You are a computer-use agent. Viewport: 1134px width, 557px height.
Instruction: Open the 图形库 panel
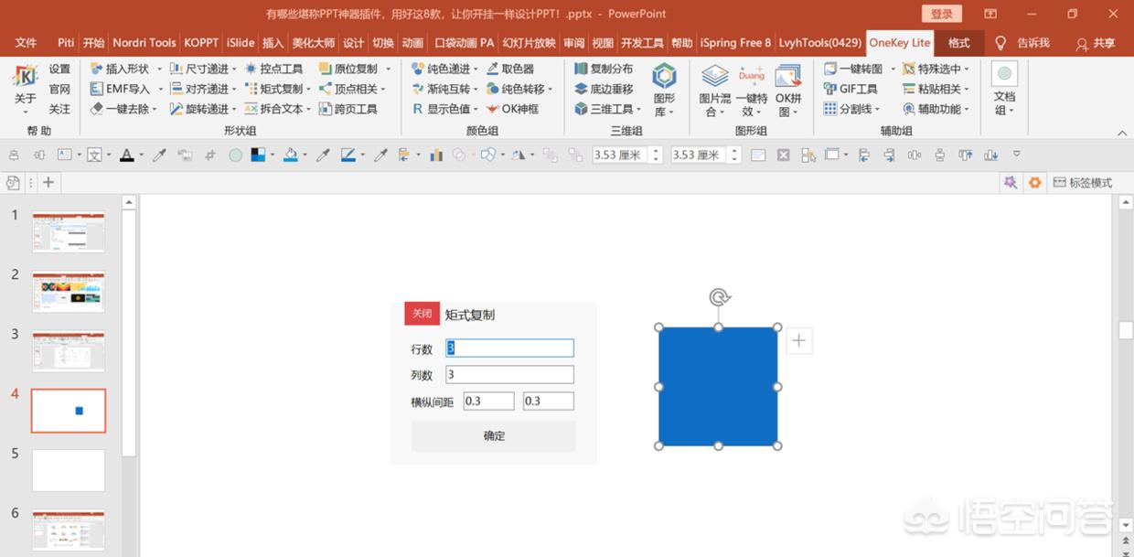point(664,88)
